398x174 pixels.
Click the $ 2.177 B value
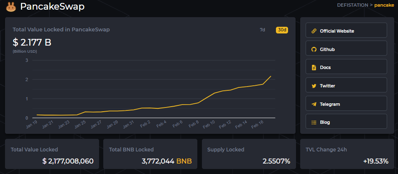point(32,42)
